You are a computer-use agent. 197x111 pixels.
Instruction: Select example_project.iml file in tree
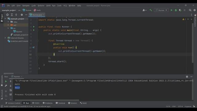pos(19,35)
